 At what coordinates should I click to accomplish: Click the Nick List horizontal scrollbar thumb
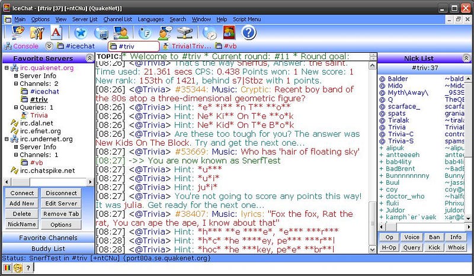tap(392, 226)
